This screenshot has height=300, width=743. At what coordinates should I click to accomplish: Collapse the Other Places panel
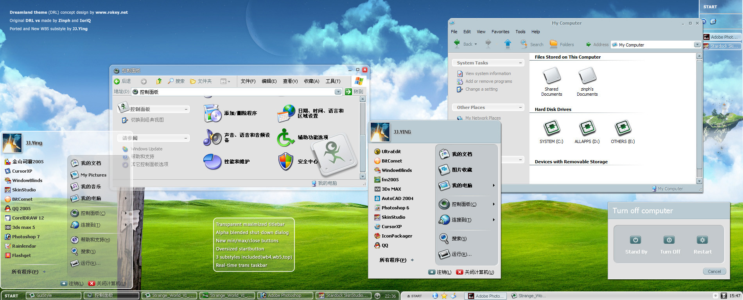point(520,107)
